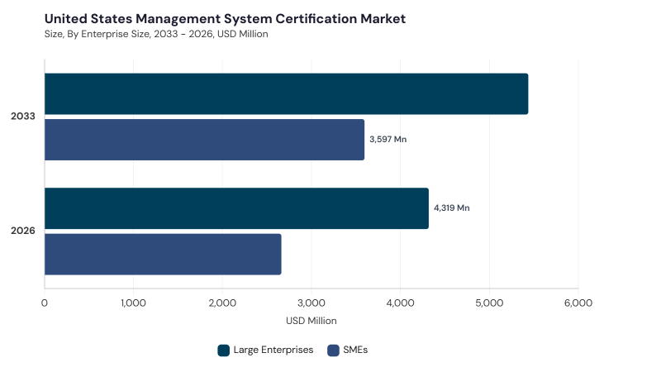This screenshot has width=661, height=372.
Task: Click the USD Million axis title
Action: (311, 321)
